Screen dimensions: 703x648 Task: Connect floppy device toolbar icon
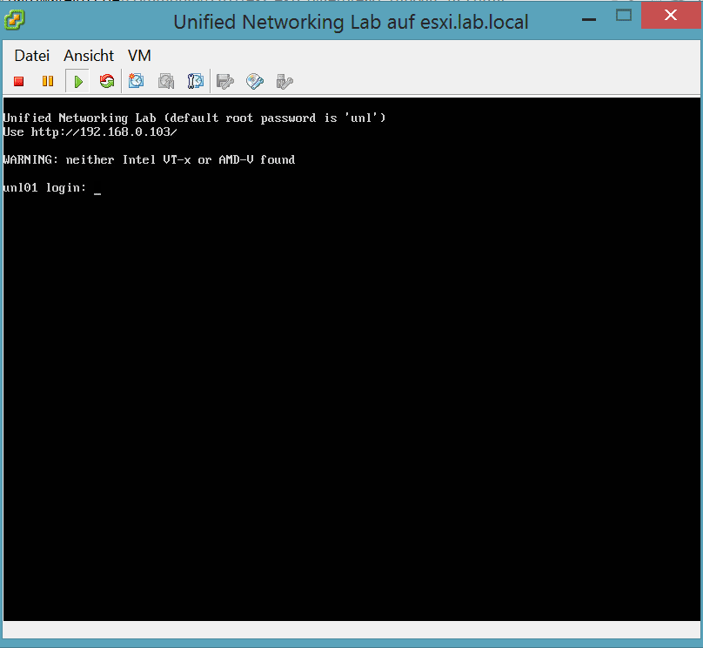click(x=225, y=81)
